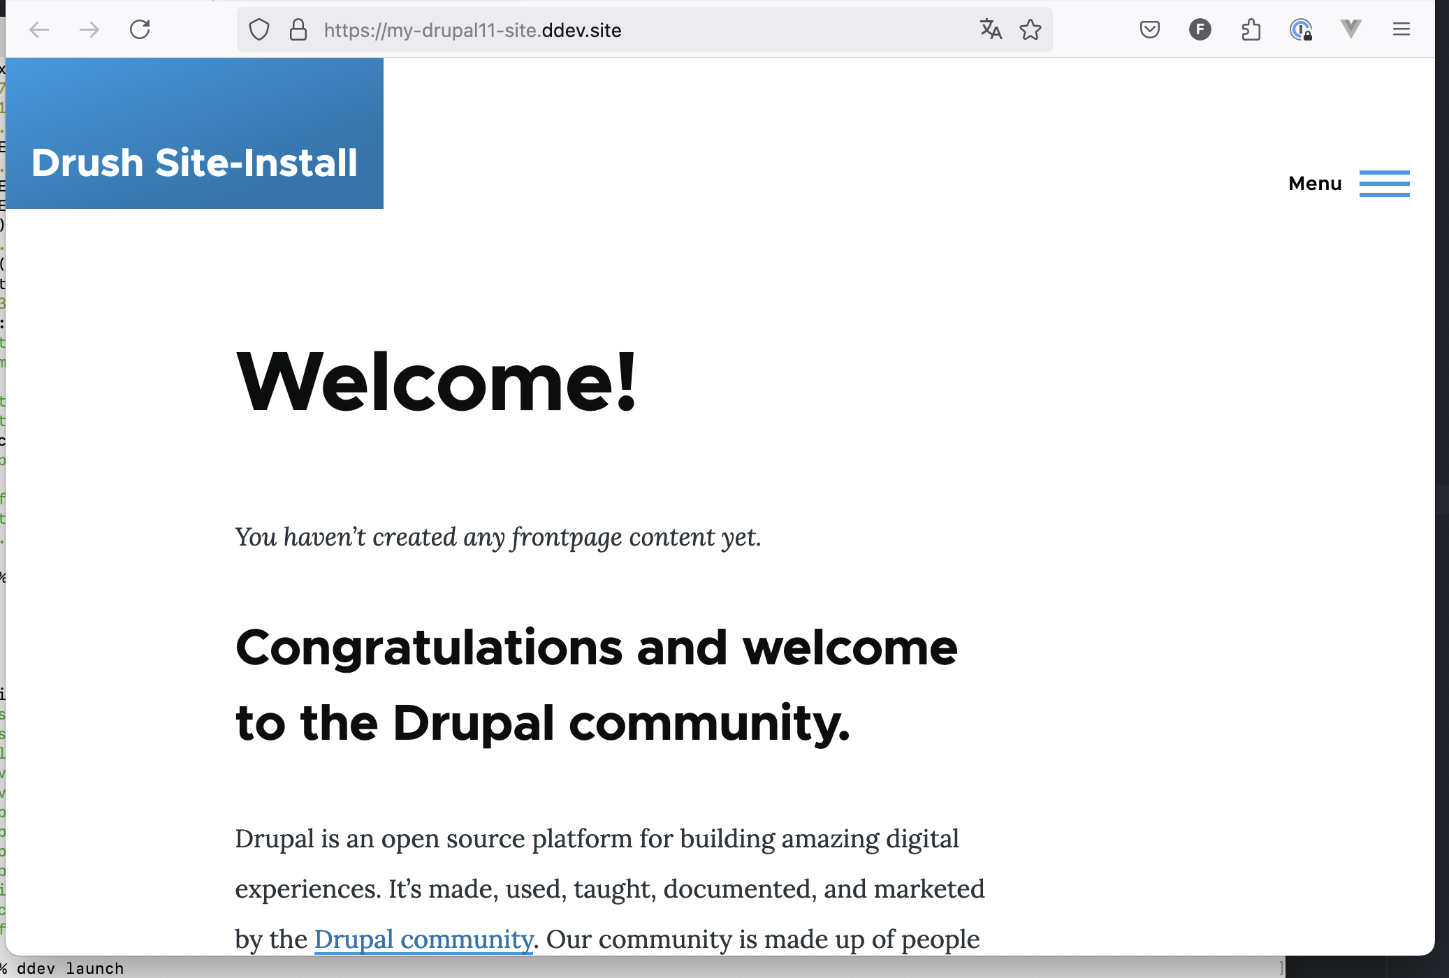Image resolution: width=1449 pixels, height=978 pixels.
Task: Open the Extensions puzzle piece panel
Action: click(1251, 30)
